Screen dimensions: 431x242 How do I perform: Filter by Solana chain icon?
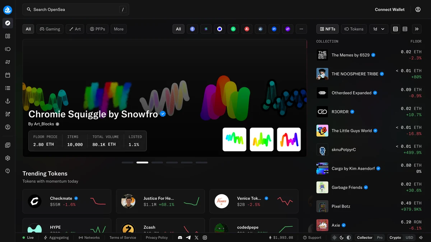click(206, 29)
